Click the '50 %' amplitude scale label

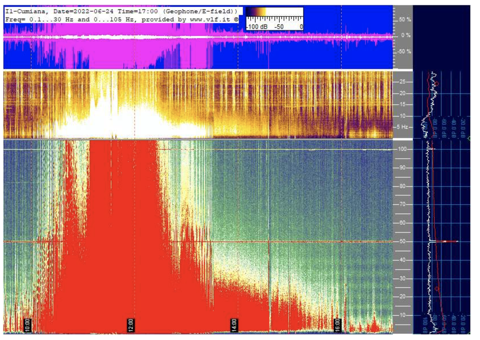(405, 20)
